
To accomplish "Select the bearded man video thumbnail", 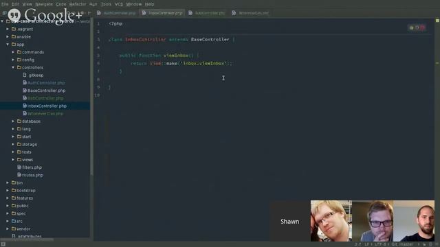I will [x=414, y=221].
